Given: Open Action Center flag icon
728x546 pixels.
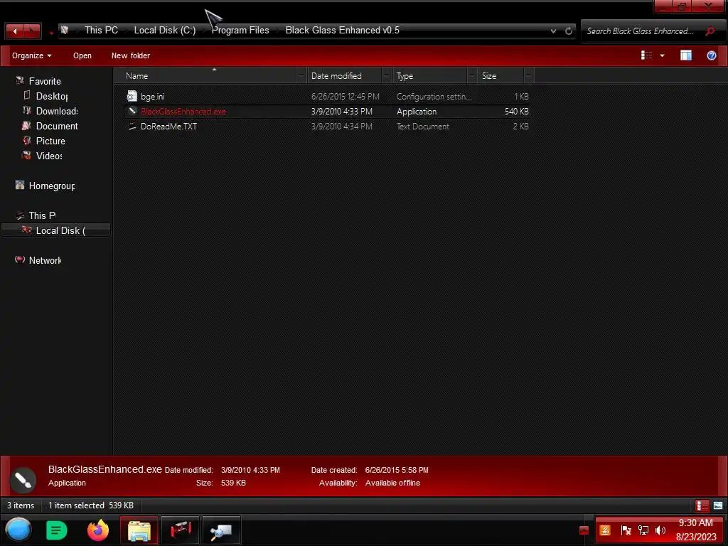Looking at the screenshot, I should click(x=626, y=530).
